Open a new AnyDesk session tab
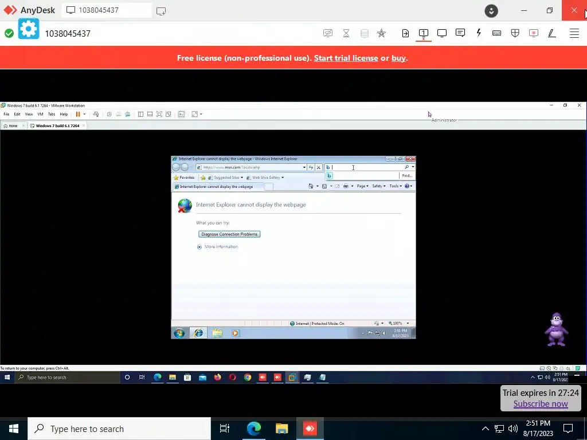The height and width of the screenshot is (440, 587). [x=161, y=11]
